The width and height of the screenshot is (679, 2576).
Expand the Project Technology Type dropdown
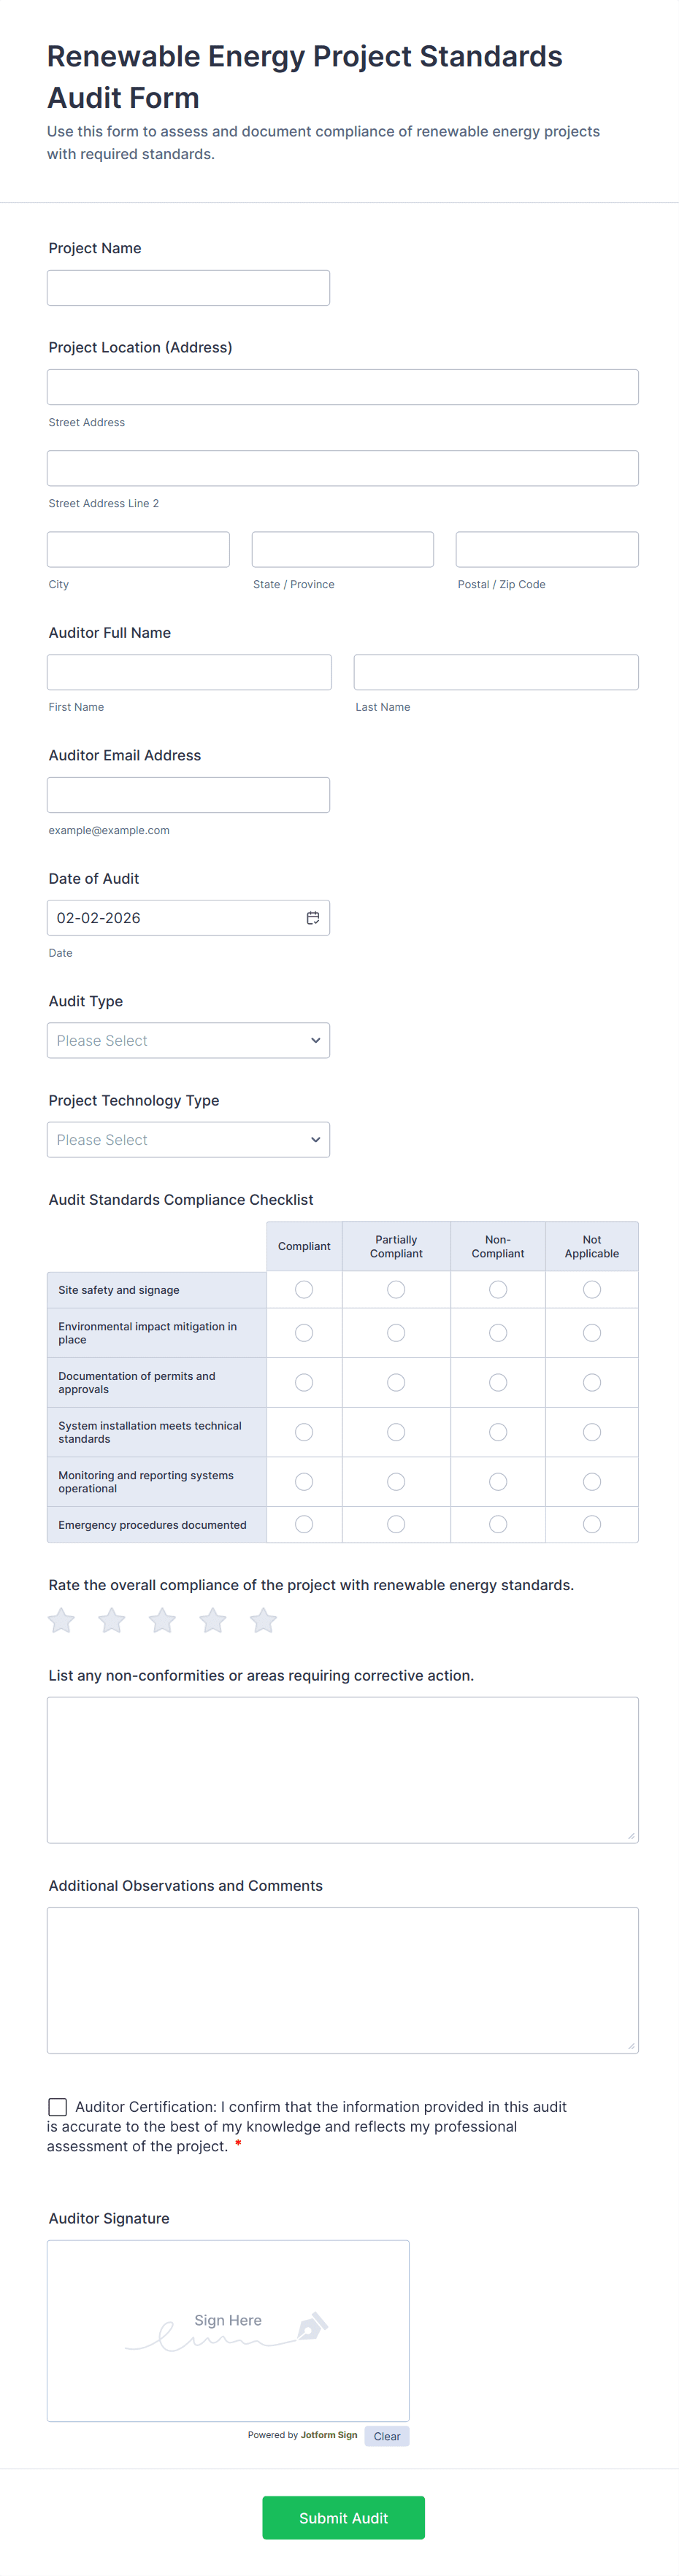point(188,1140)
